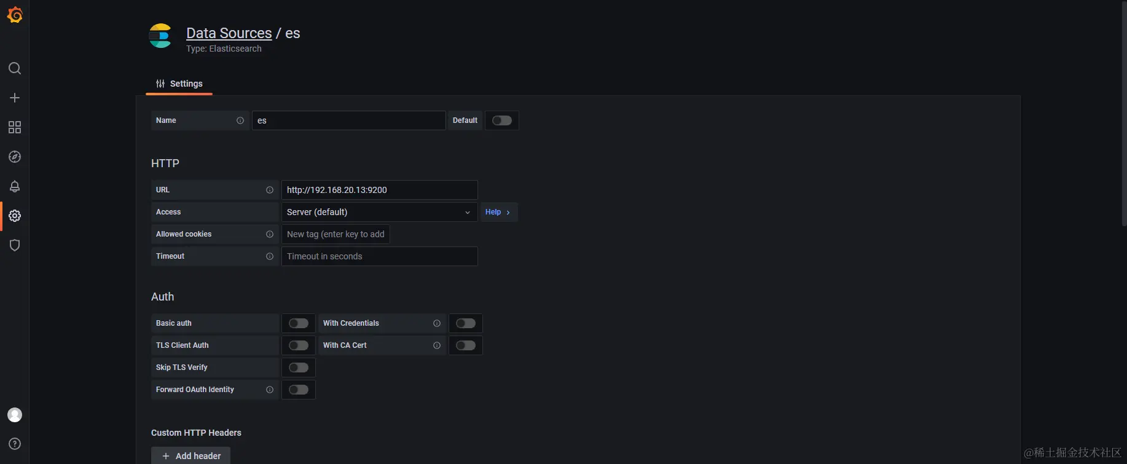Image resolution: width=1127 pixels, height=464 pixels.
Task: Open the Dashboards grid icon
Action: (15, 127)
